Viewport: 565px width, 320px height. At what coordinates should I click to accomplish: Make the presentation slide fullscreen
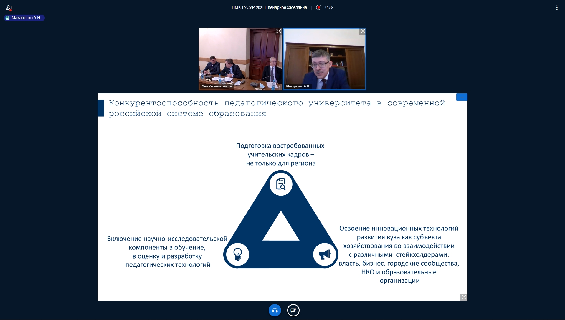pyautogui.click(x=464, y=297)
